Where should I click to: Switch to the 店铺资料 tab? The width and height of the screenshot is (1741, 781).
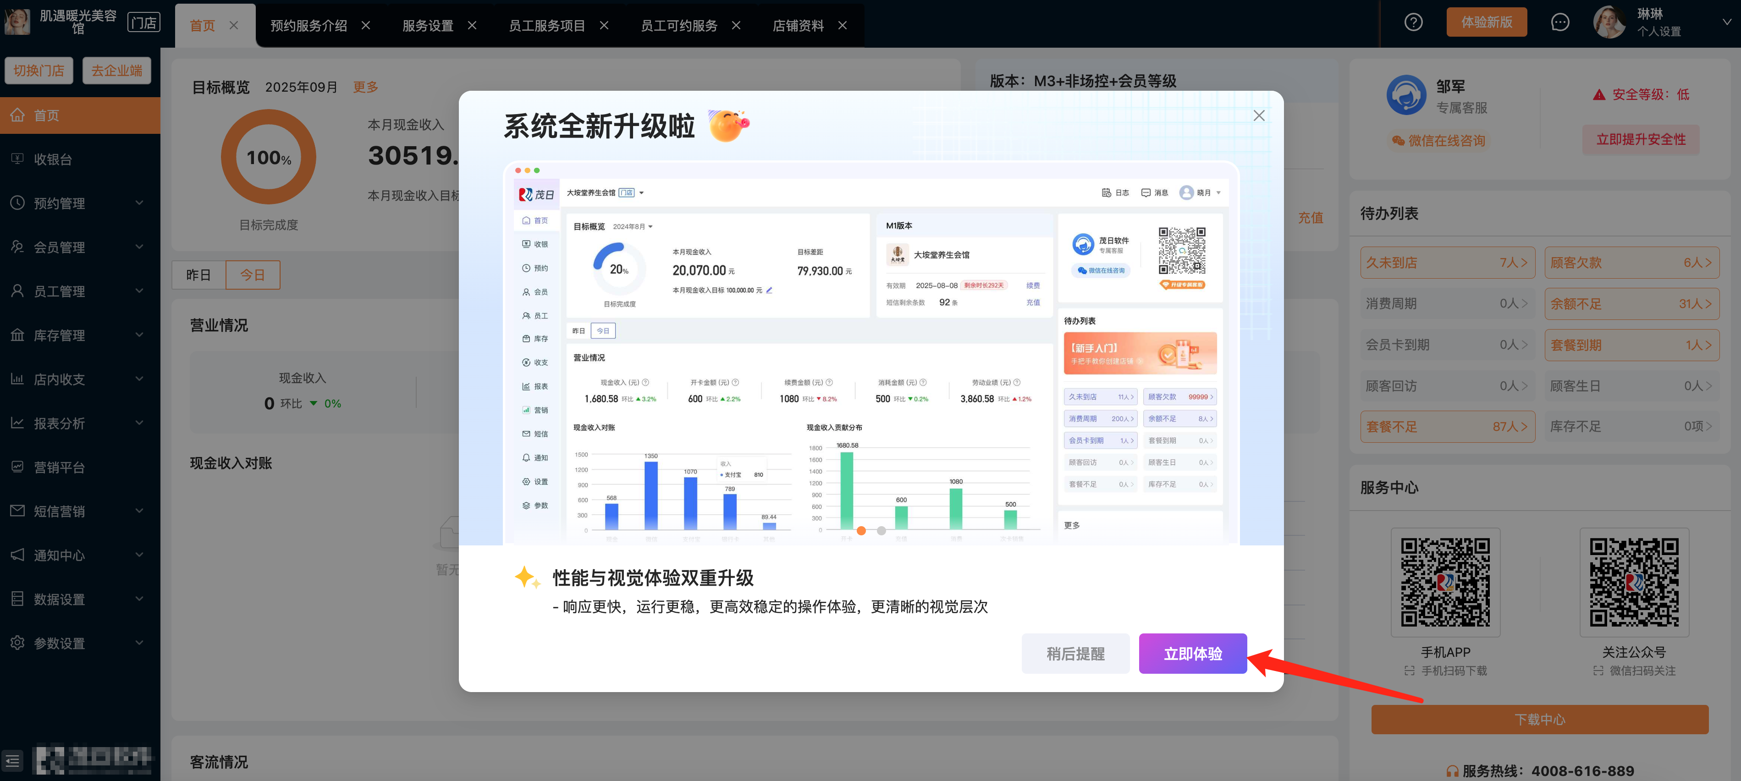pos(798,26)
